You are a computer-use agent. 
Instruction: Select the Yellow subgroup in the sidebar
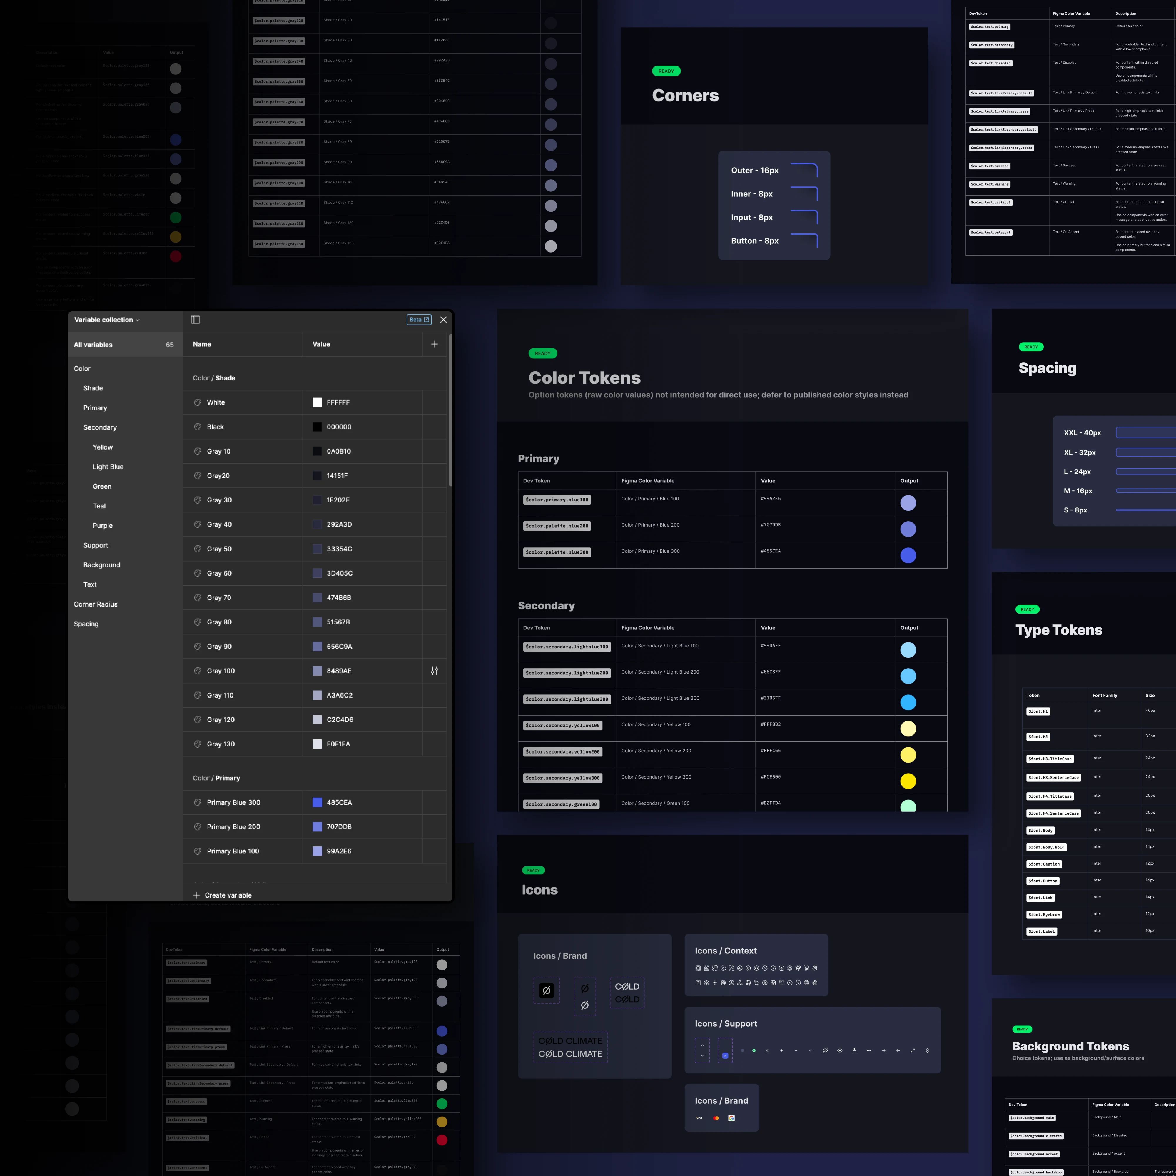click(x=103, y=447)
